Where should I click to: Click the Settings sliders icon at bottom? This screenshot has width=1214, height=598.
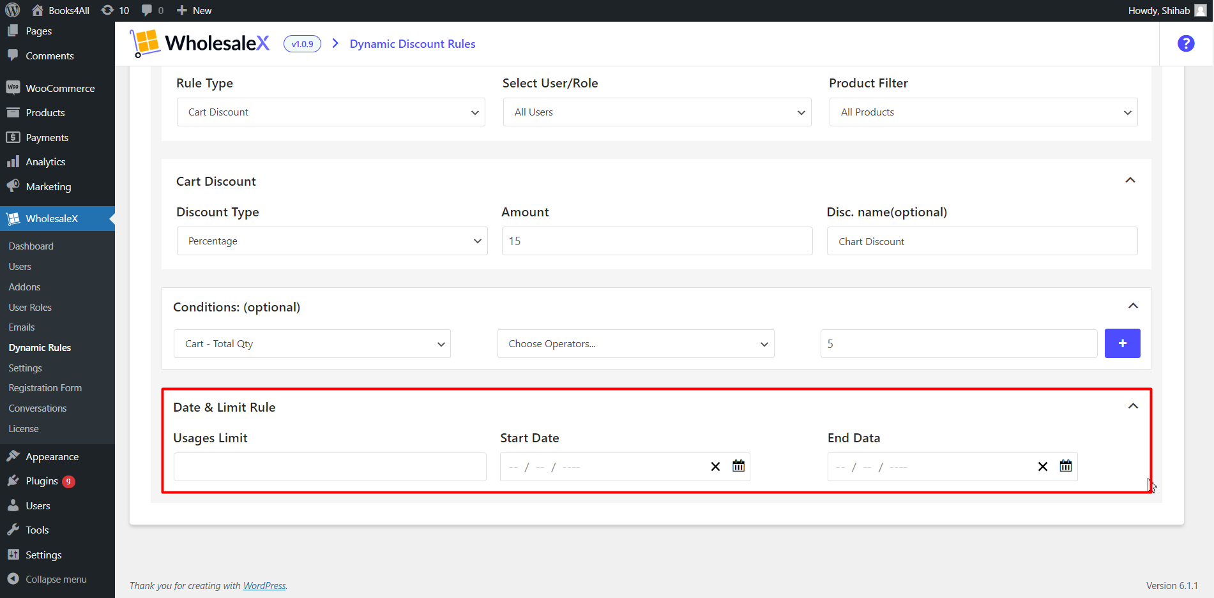point(13,554)
